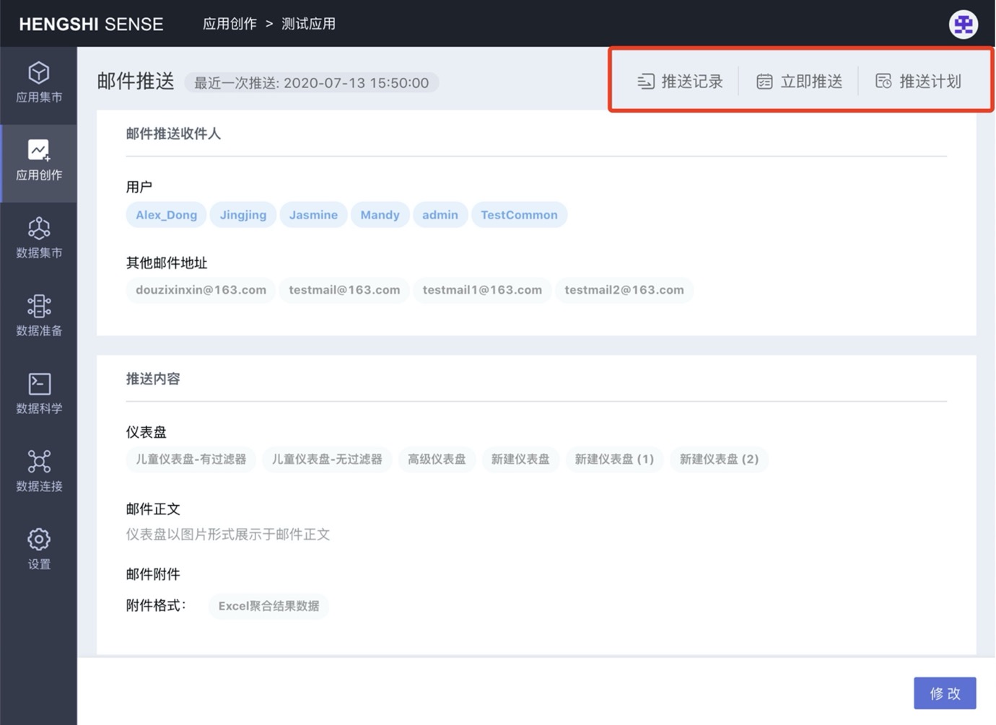Click the 推送记录 list icon

point(646,82)
